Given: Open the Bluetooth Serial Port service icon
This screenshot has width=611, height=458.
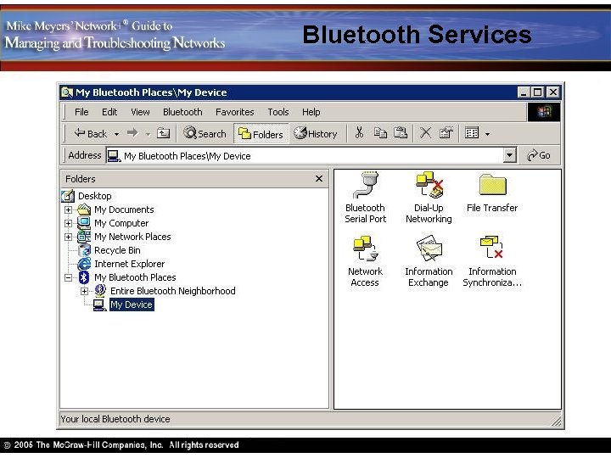Looking at the screenshot, I should (x=365, y=186).
